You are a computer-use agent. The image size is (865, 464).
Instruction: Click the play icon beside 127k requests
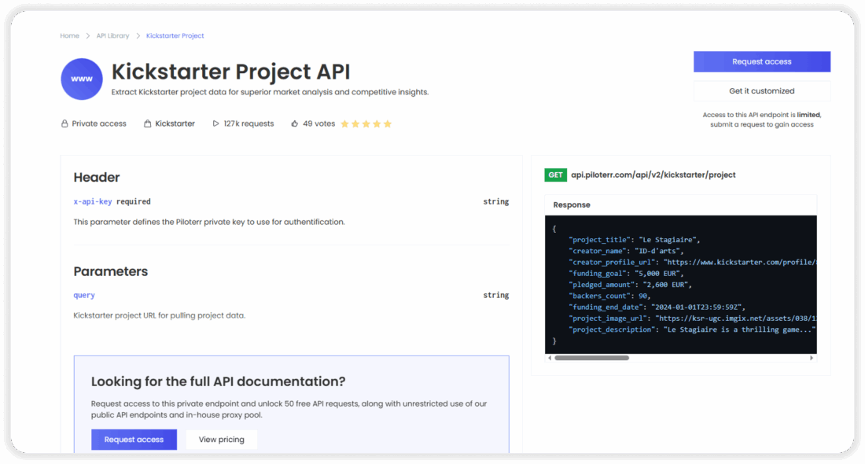click(x=215, y=123)
